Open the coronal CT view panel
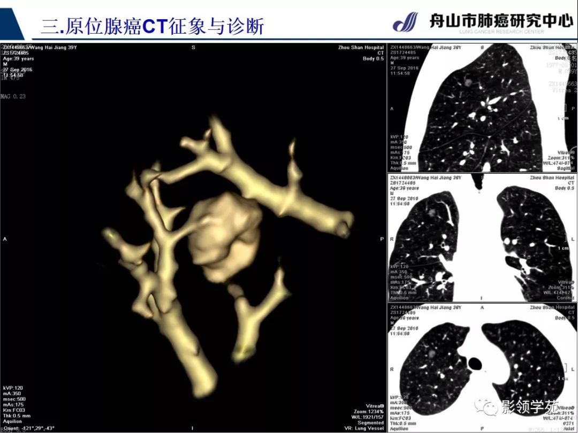 coord(482,238)
